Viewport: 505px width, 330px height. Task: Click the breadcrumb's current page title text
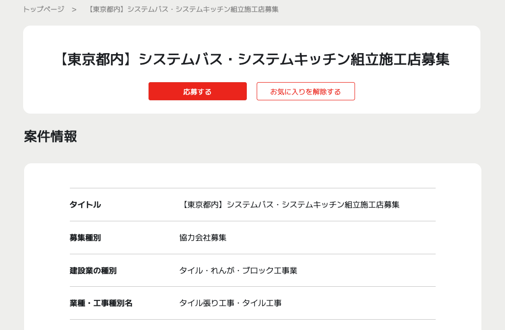(182, 9)
